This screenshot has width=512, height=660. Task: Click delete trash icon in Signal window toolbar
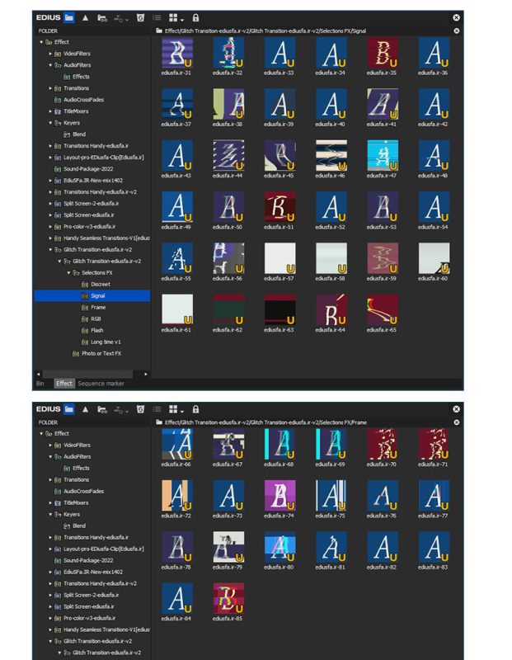coord(140,17)
